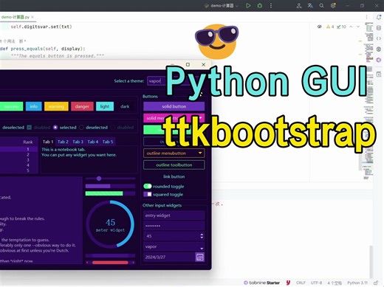The height and width of the screenshot is (287, 384).
Task: Toggle reader mode eye icon in editor
Action: coord(320,27)
